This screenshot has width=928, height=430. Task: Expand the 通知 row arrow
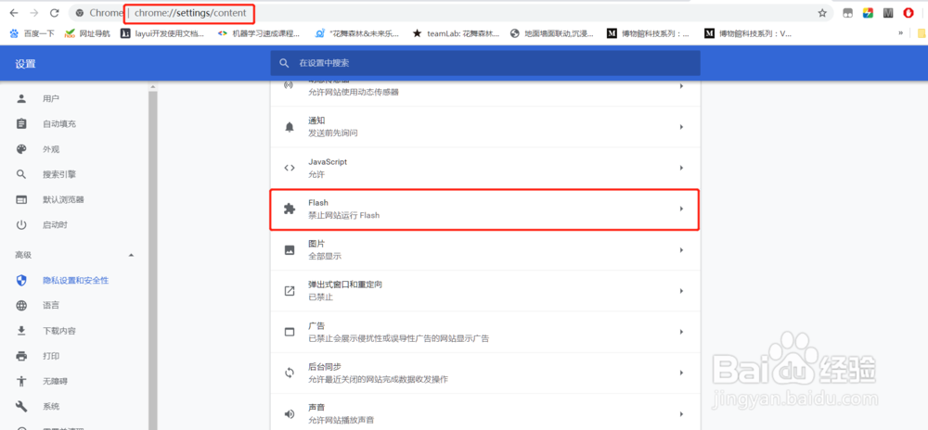pos(681,127)
